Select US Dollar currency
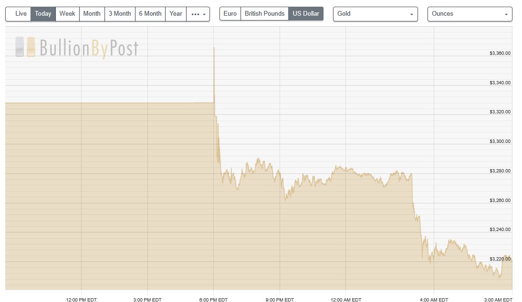This screenshot has height=302, width=522. [306, 14]
